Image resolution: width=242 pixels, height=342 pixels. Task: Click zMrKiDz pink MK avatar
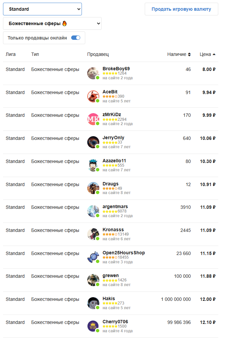[93, 119]
